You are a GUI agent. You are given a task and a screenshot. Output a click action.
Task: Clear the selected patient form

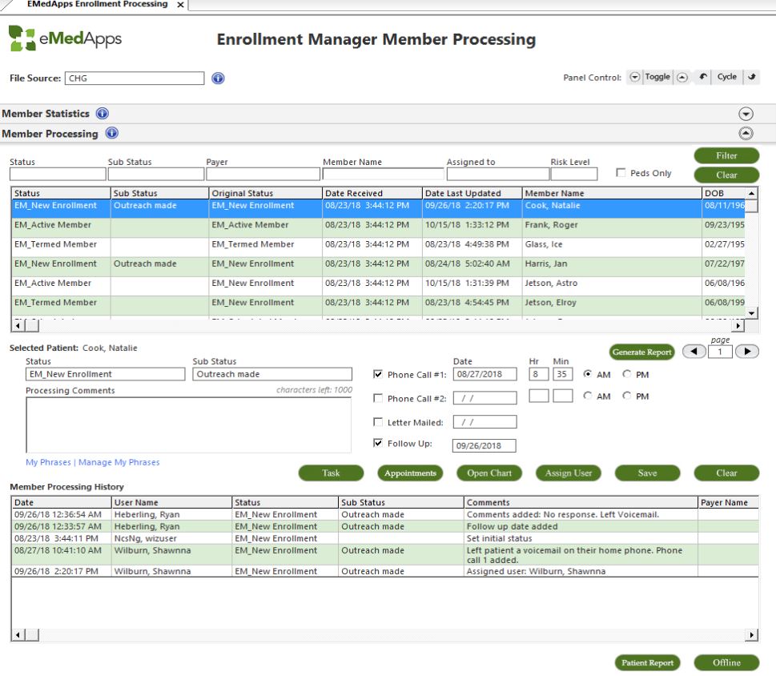(726, 473)
